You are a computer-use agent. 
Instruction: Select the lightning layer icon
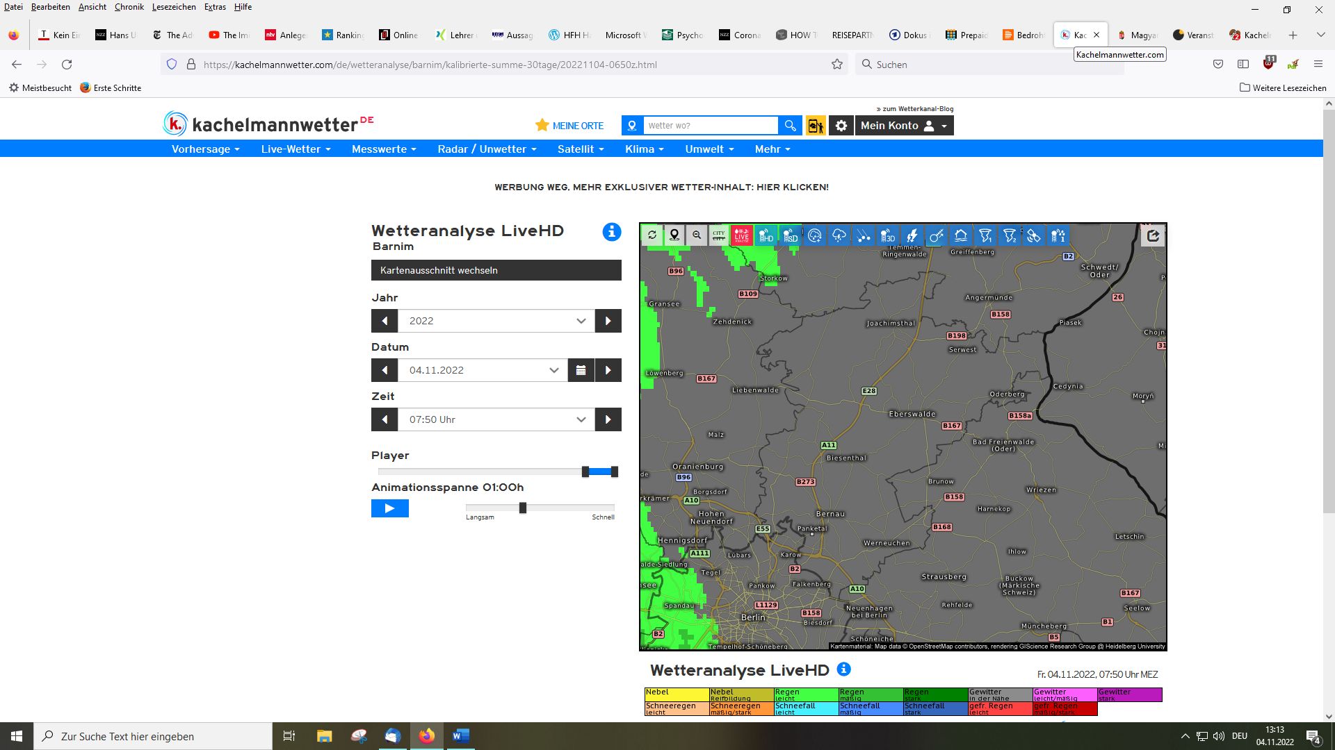coord(912,235)
